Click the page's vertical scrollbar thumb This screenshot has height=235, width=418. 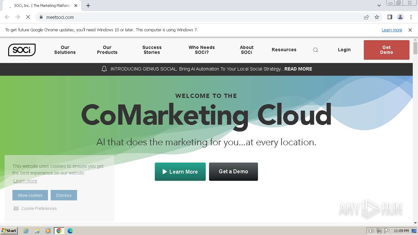[415, 48]
